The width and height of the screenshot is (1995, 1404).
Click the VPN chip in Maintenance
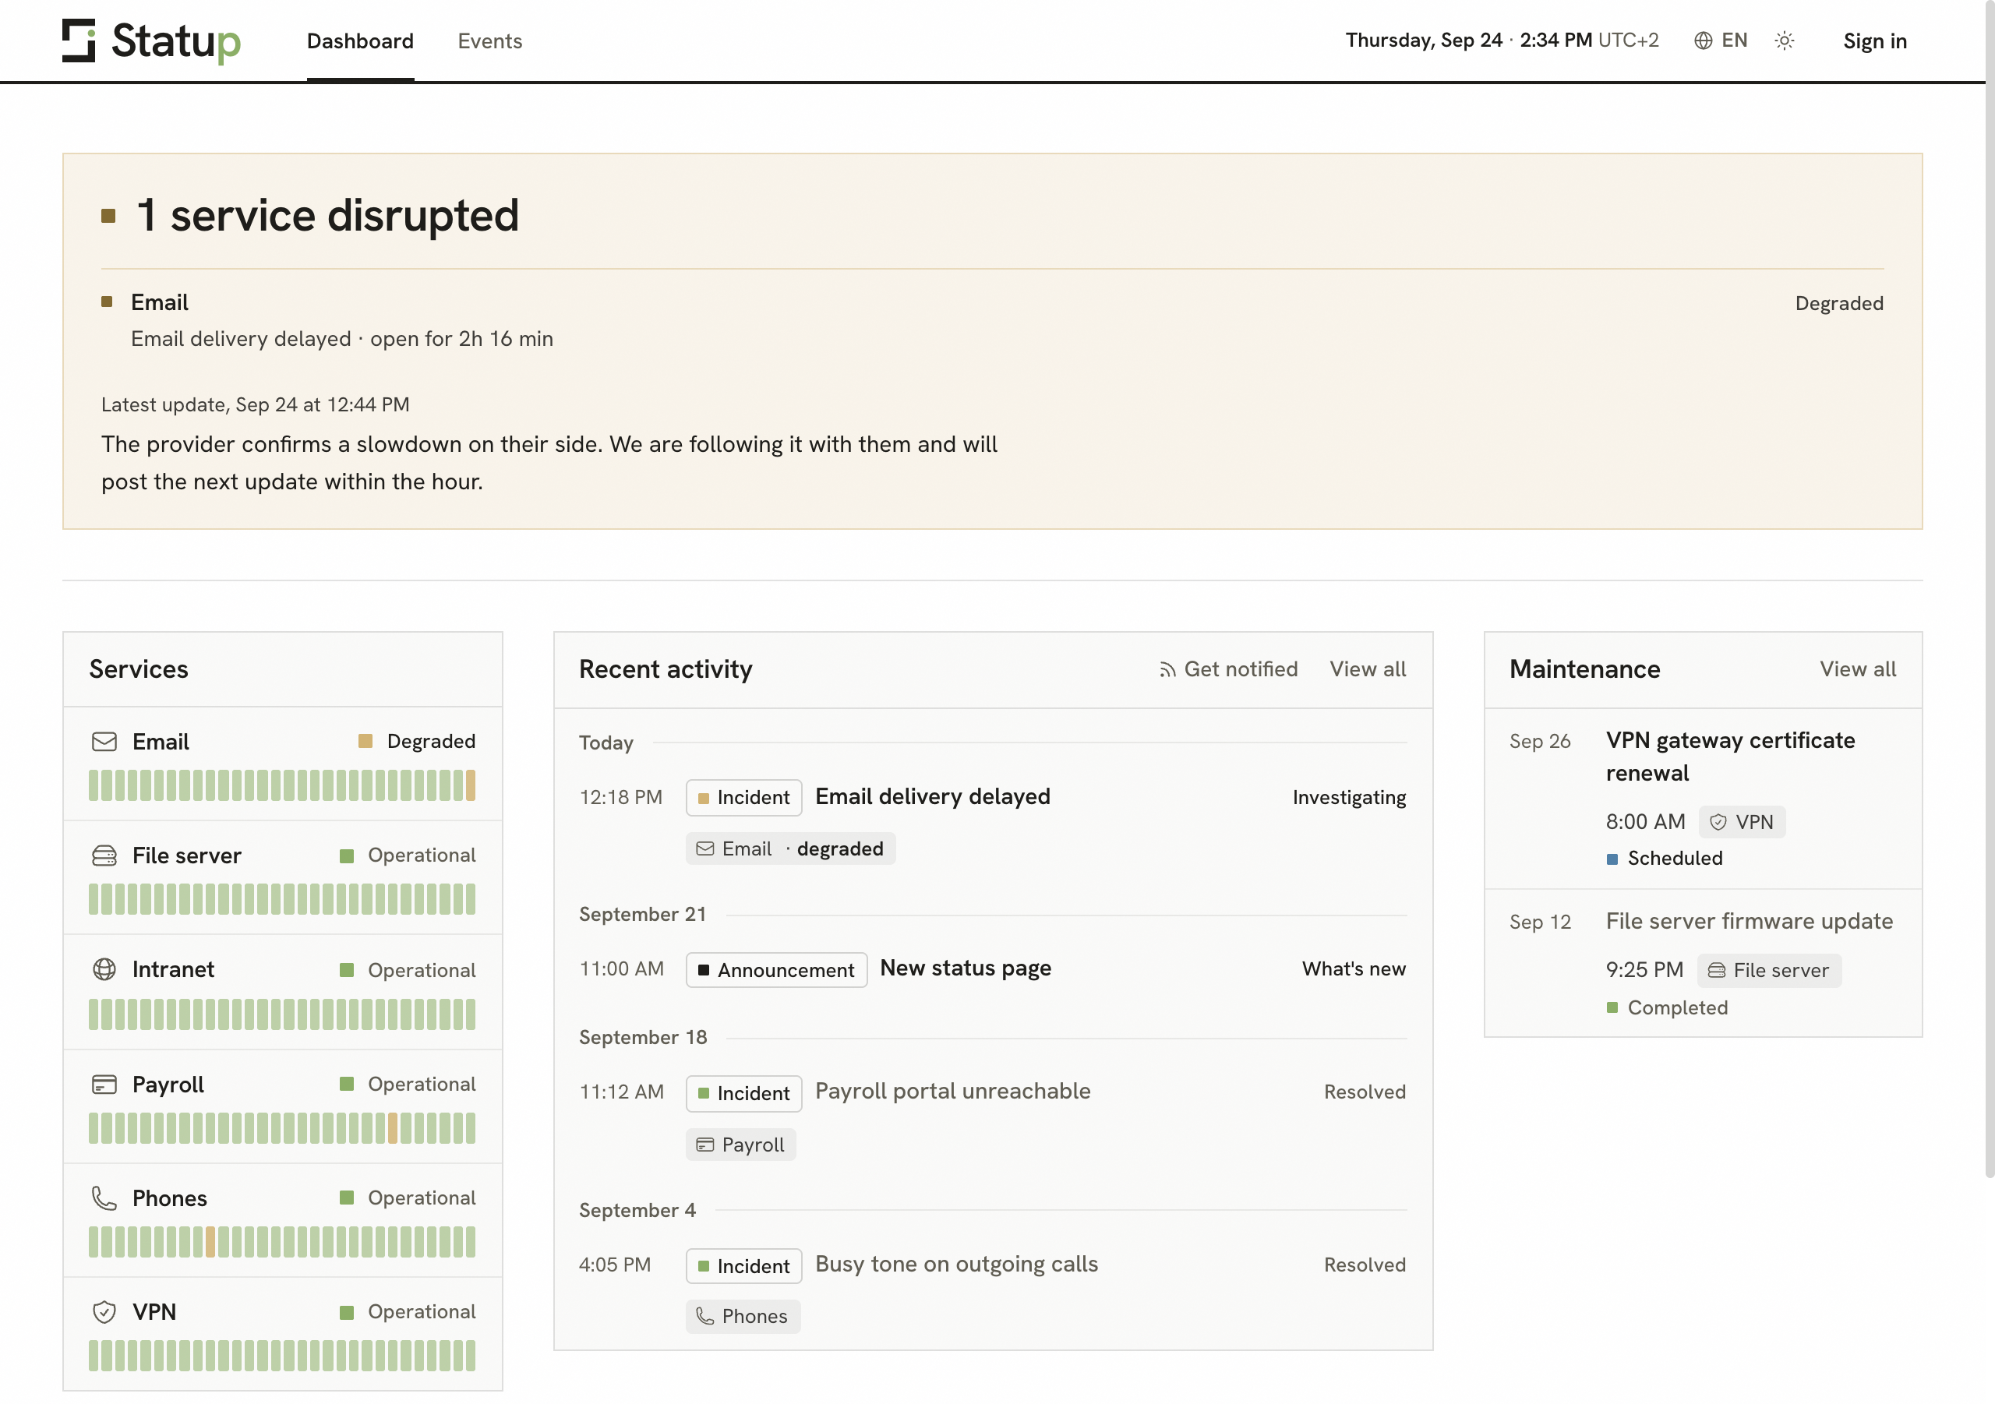click(x=1741, y=822)
